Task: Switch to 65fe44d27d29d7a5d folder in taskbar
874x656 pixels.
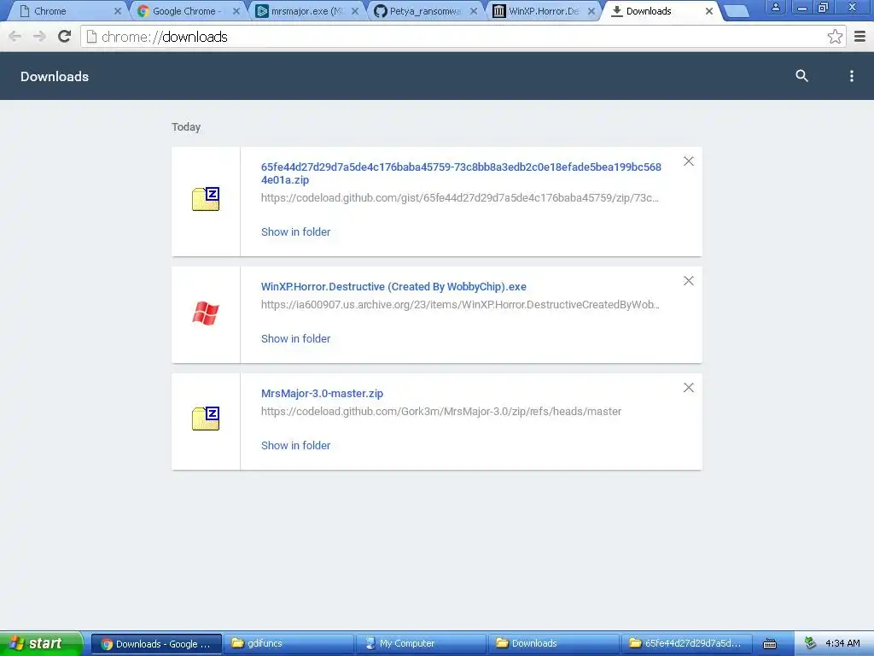Action: 686,643
